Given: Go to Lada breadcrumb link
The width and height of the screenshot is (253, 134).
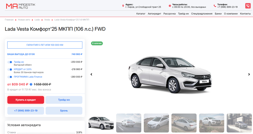Looking at the screenshot, I should tap(37, 19).
